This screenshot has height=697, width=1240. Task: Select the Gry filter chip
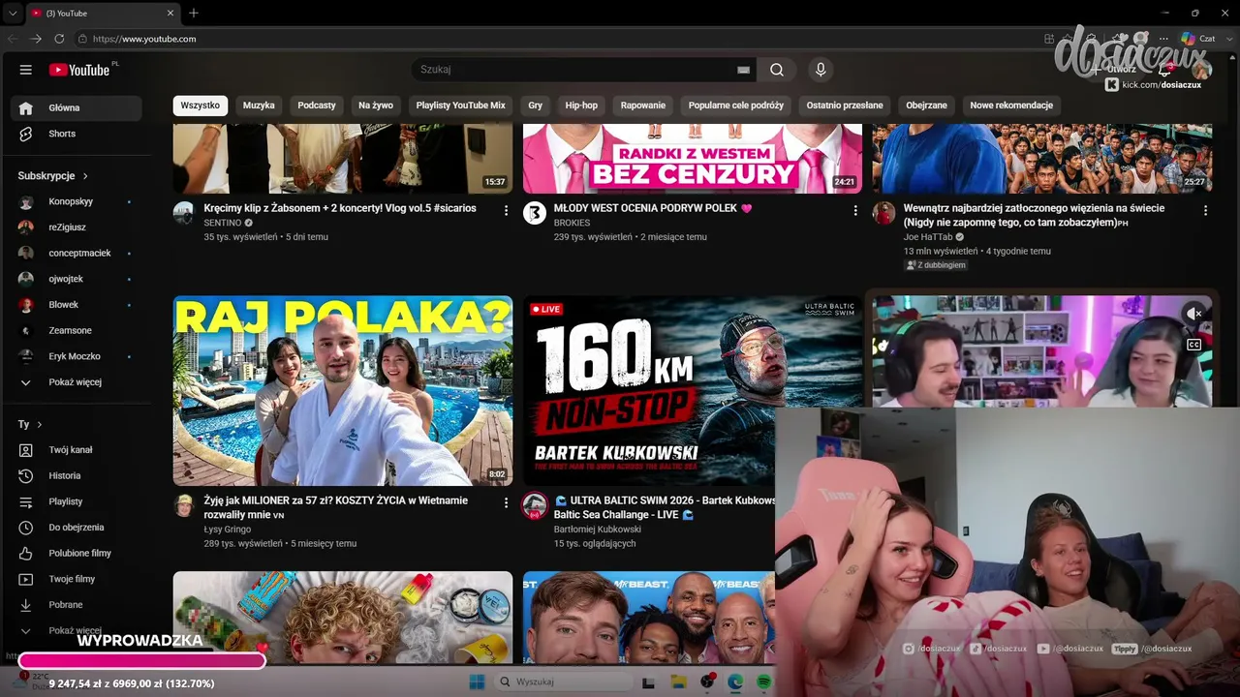click(536, 106)
